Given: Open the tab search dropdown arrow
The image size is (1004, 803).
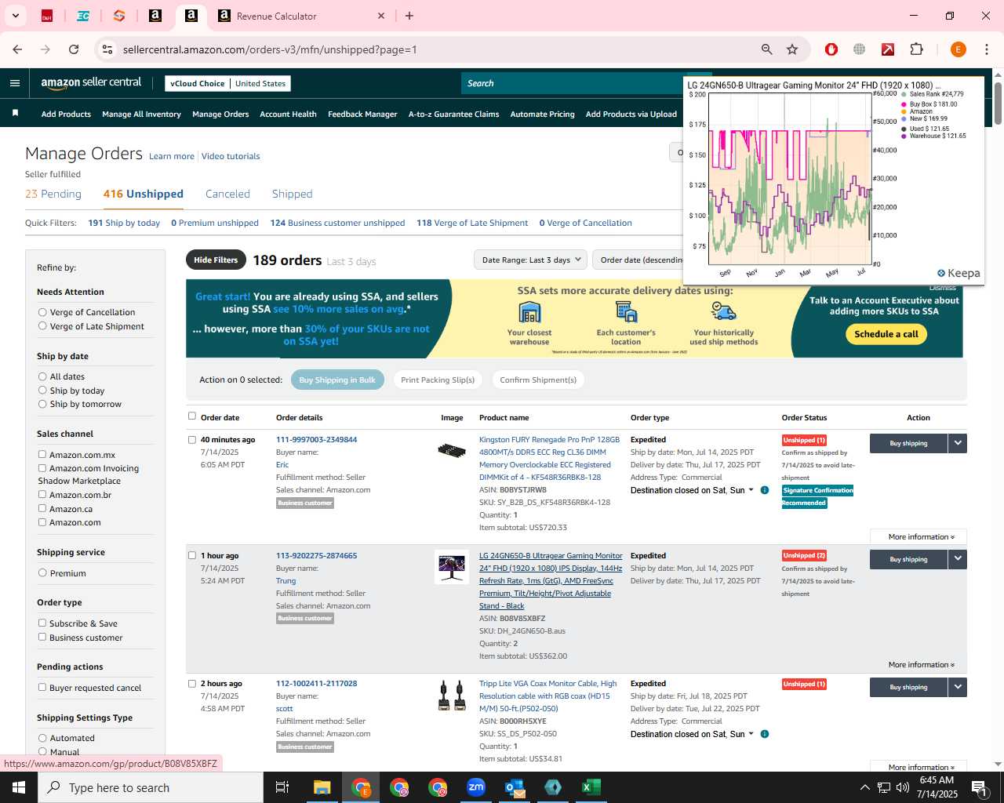Looking at the screenshot, I should pyautogui.click(x=15, y=16).
